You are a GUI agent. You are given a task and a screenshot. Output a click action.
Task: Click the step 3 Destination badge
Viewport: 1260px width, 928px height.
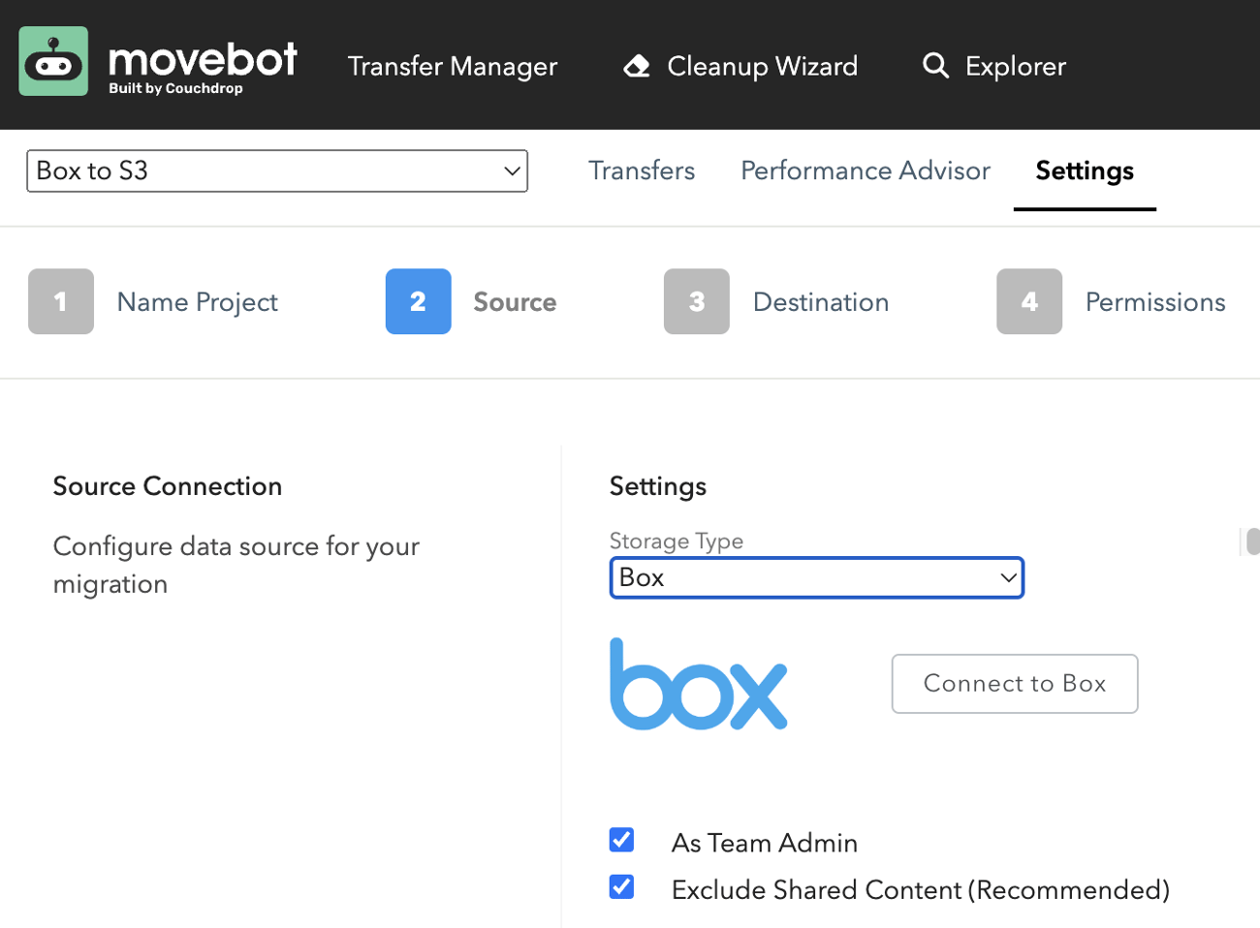coord(696,301)
